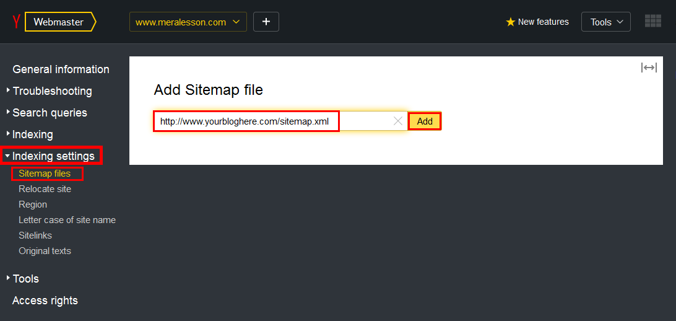Viewport: 676px width, 321px height.
Task: Expand the Search queries section
Action: point(50,113)
